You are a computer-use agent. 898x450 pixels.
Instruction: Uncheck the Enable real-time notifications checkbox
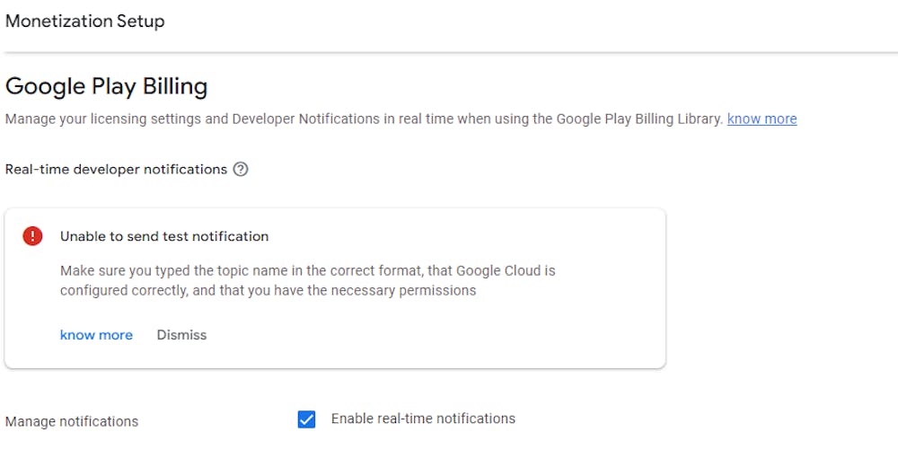click(x=306, y=419)
